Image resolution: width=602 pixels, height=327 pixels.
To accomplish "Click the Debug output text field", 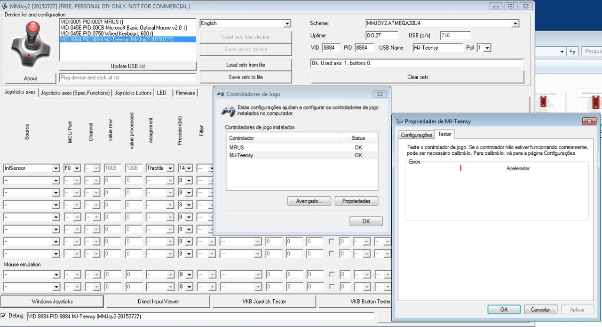I will pos(200,316).
